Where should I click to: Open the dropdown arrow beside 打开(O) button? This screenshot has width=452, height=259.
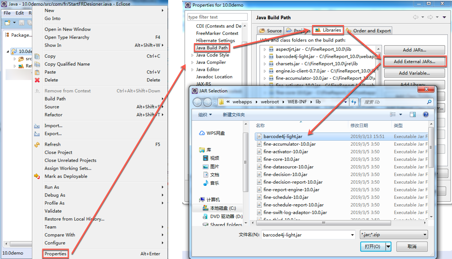point(389,246)
